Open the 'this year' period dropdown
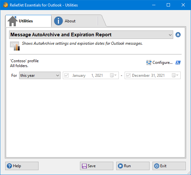 coord(40,76)
